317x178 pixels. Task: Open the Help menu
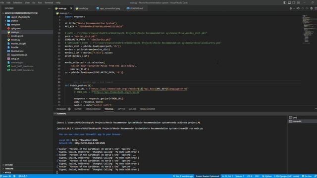58,2
